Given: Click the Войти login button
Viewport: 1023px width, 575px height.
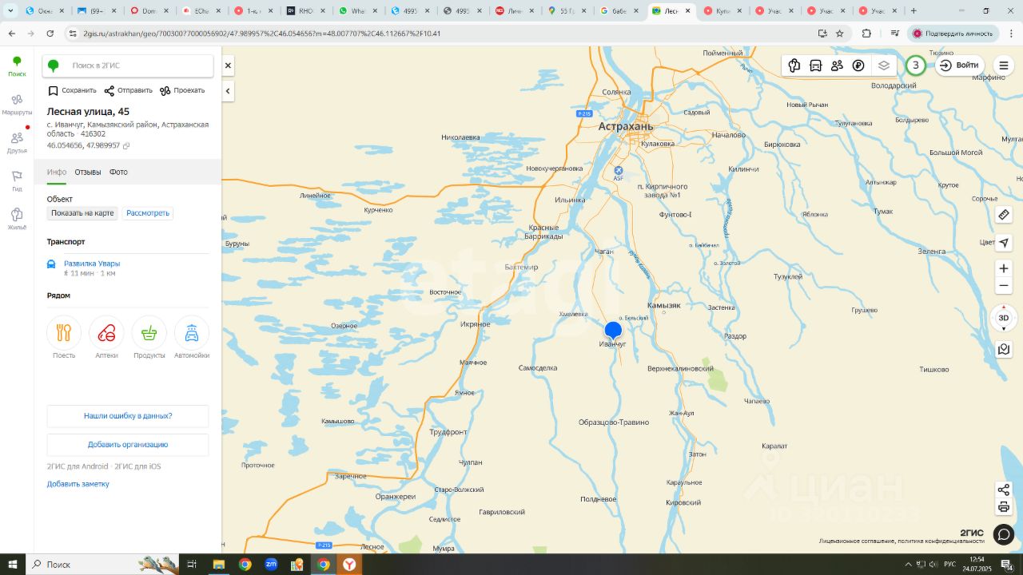Looking at the screenshot, I should pyautogui.click(x=959, y=65).
